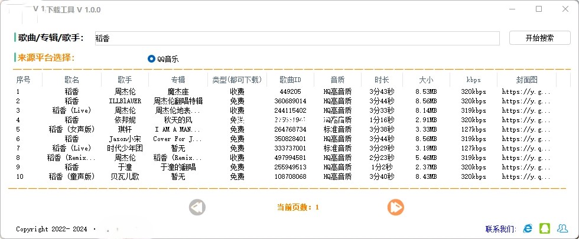The height and width of the screenshot is (239, 579).
Task: Select the QQ音乐 source radio button
Action: click(151, 58)
